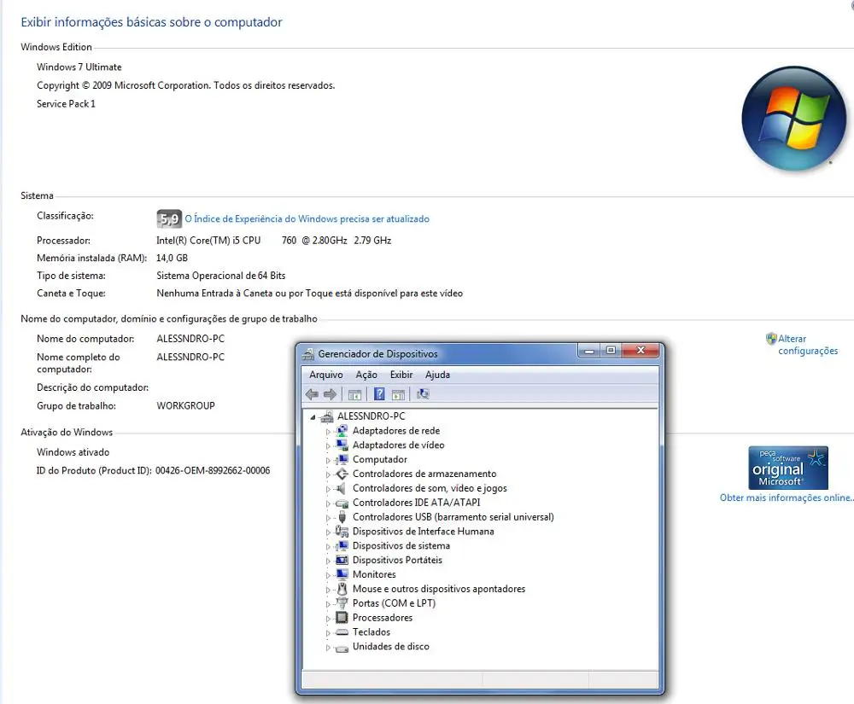This screenshot has width=854, height=704.
Task: Close the Gerenciador de Dispositivos window
Action: pos(641,351)
